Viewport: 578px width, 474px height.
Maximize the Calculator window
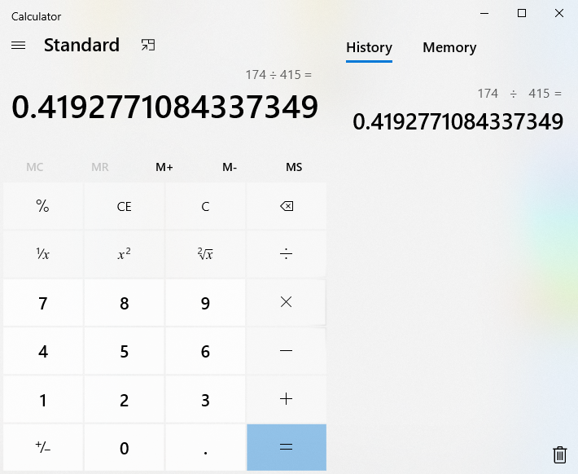point(522,14)
